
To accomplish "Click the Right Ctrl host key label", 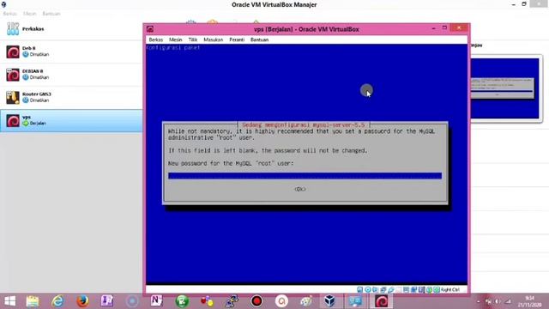I will coord(449,290).
